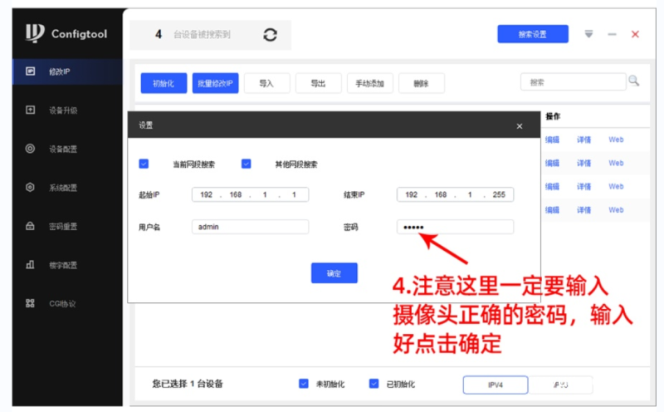The height and width of the screenshot is (412, 664).
Task: Open the 设备升级 sidebar icon
Action: (x=30, y=110)
